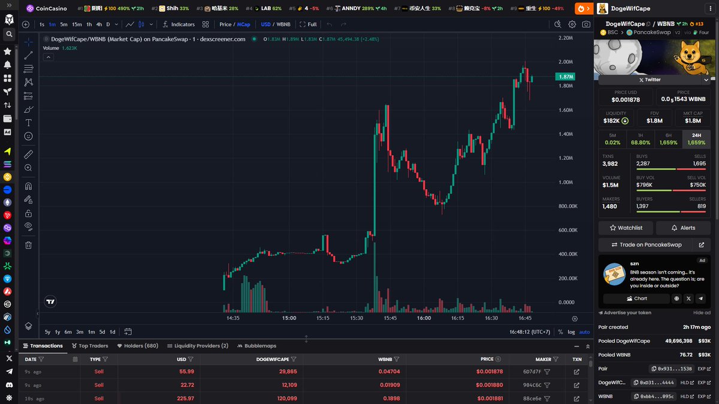Select the brush drawing tool
The width and height of the screenshot is (719, 404).
[x=28, y=110]
